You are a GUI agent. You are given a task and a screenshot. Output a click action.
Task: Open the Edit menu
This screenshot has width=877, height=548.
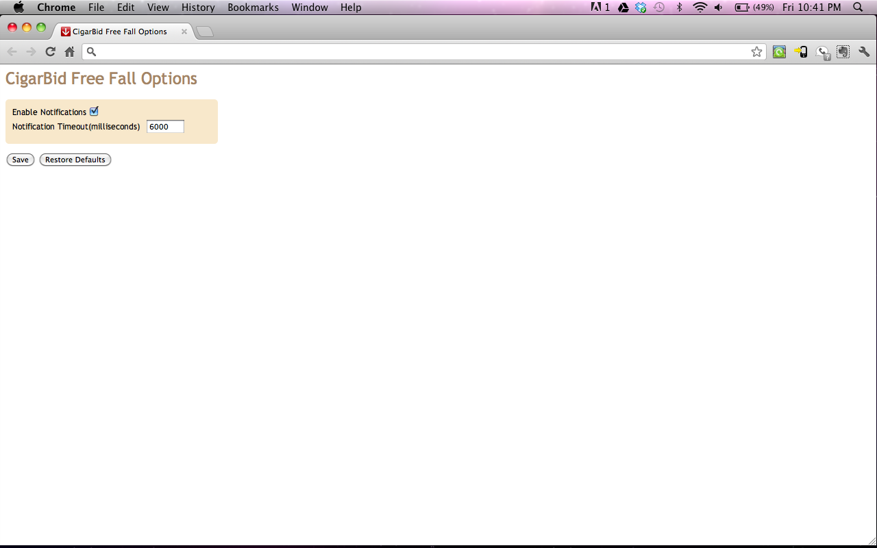(x=125, y=8)
